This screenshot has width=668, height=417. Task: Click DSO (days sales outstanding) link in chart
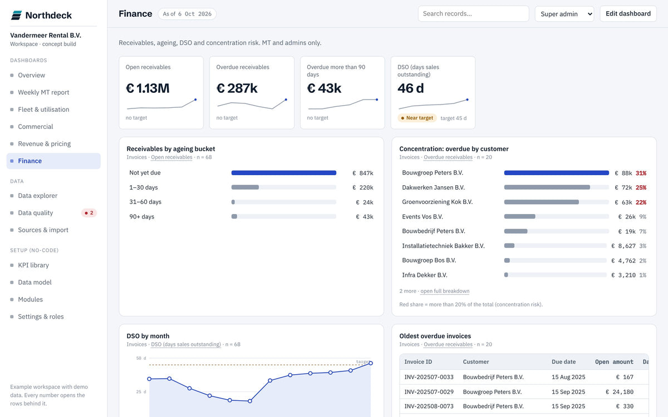[x=186, y=344]
